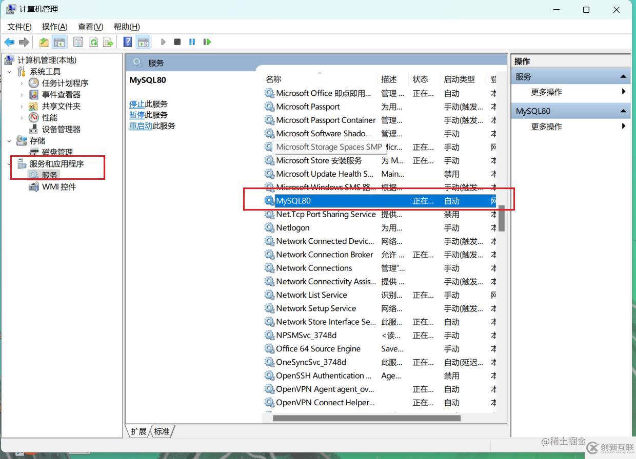Select WMI 控件 in the tree
This screenshot has height=459, width=636.
pyautogui.click(x=59, y=187)
